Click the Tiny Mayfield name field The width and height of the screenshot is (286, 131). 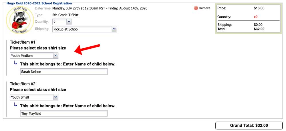pos(64,114)
